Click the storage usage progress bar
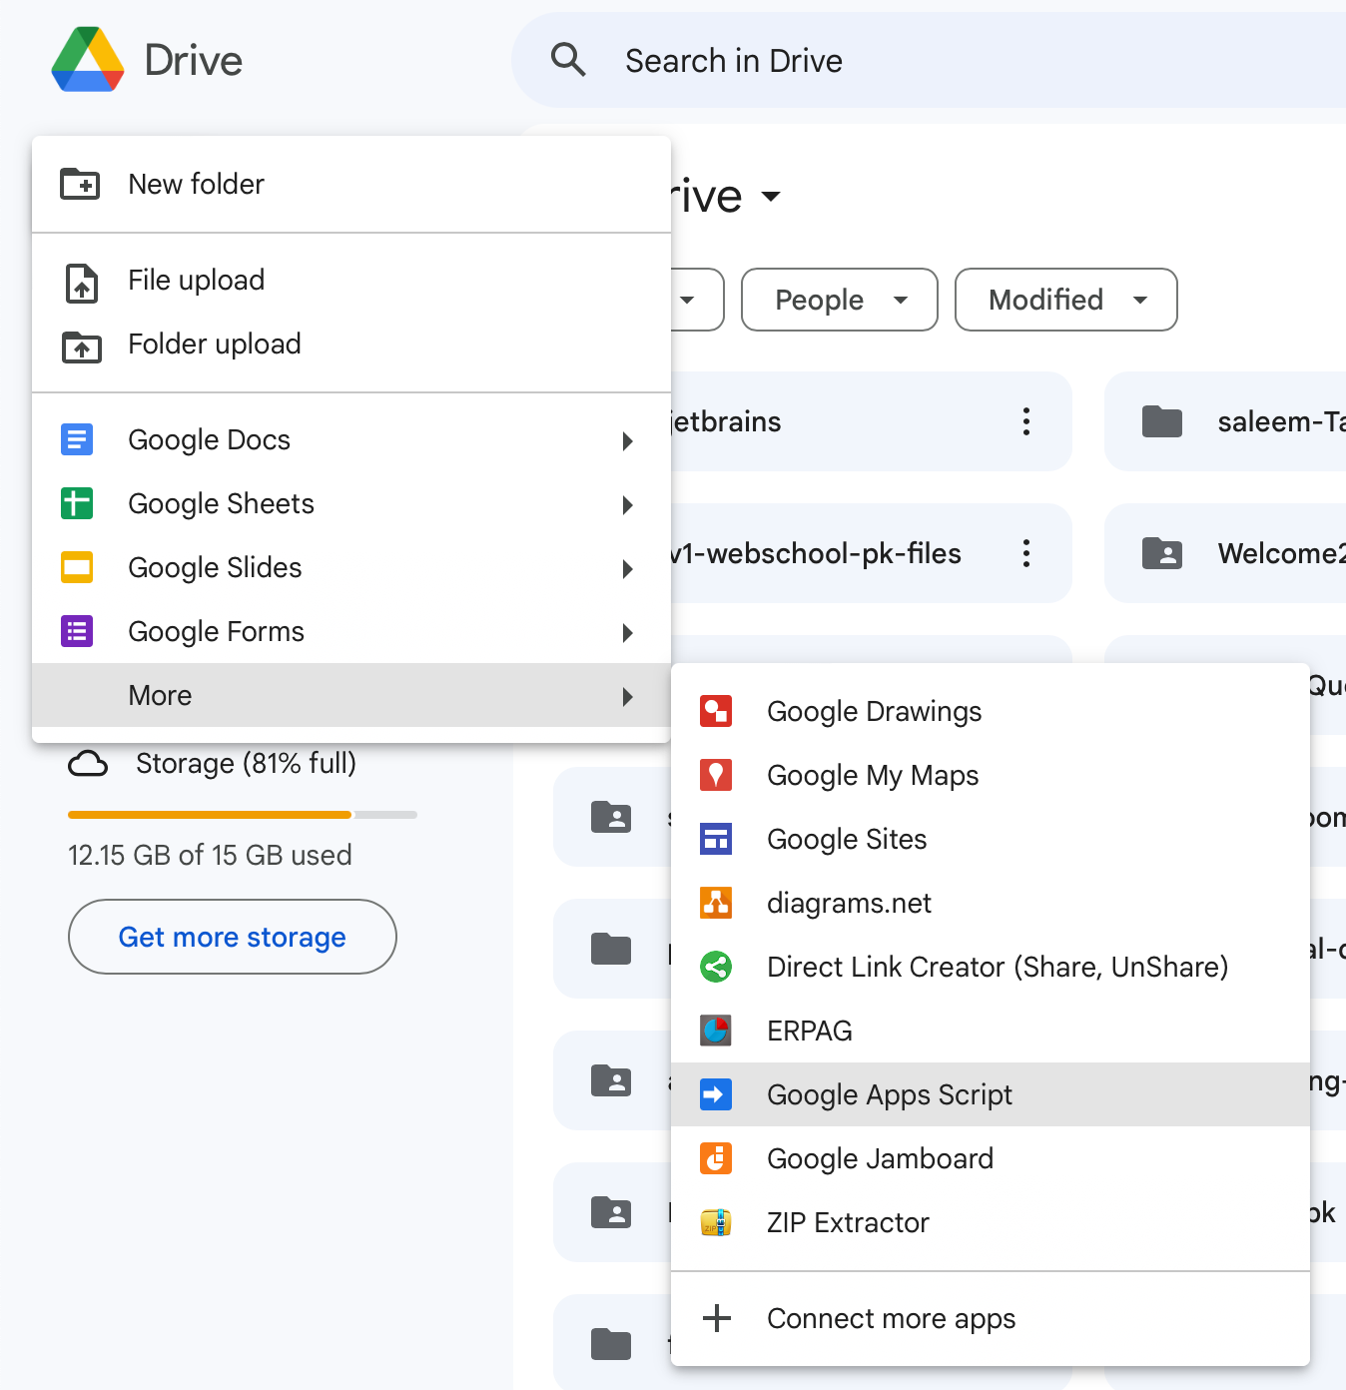Screen dimensions: 1346x1390 click(243, 815)
